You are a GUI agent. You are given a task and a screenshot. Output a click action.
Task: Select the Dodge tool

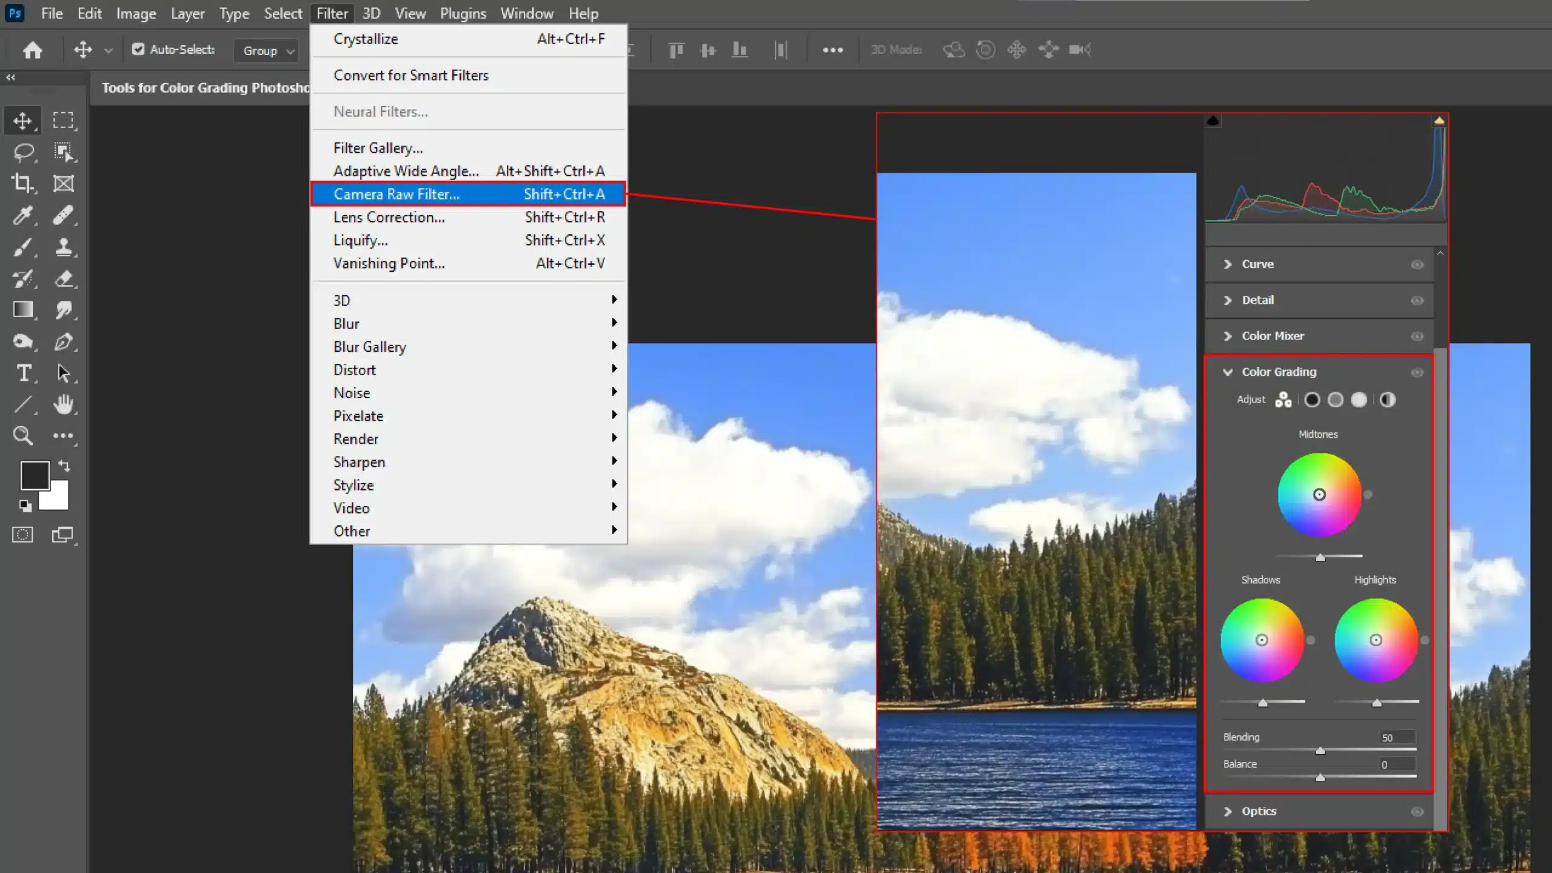[23, 341]
